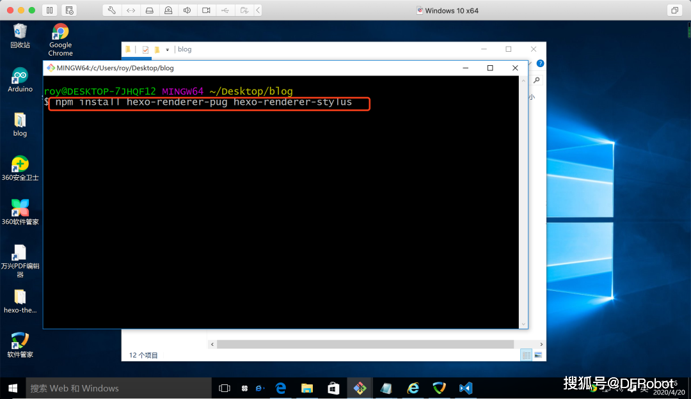The image size is (691, 399).
Task: Click the Explorer properties checkmark icon
Action: 145,50
